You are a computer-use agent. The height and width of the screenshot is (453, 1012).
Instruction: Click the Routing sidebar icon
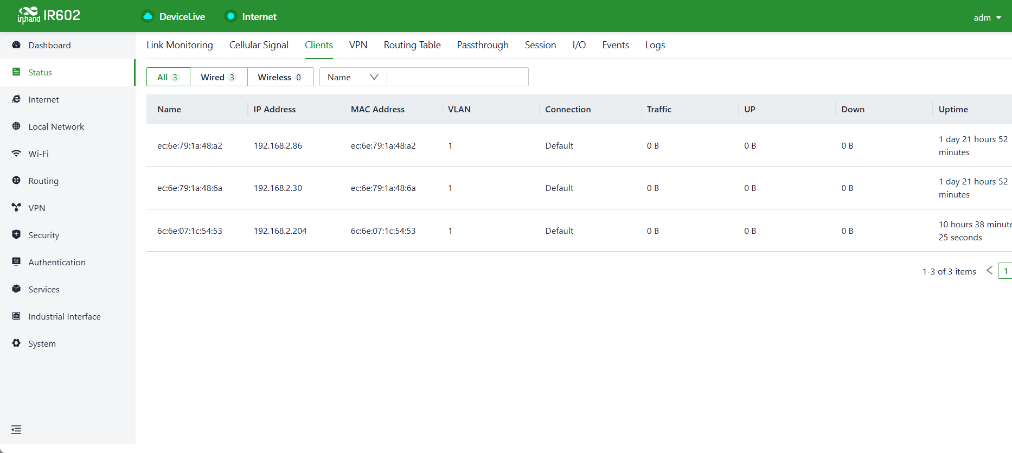16,181
